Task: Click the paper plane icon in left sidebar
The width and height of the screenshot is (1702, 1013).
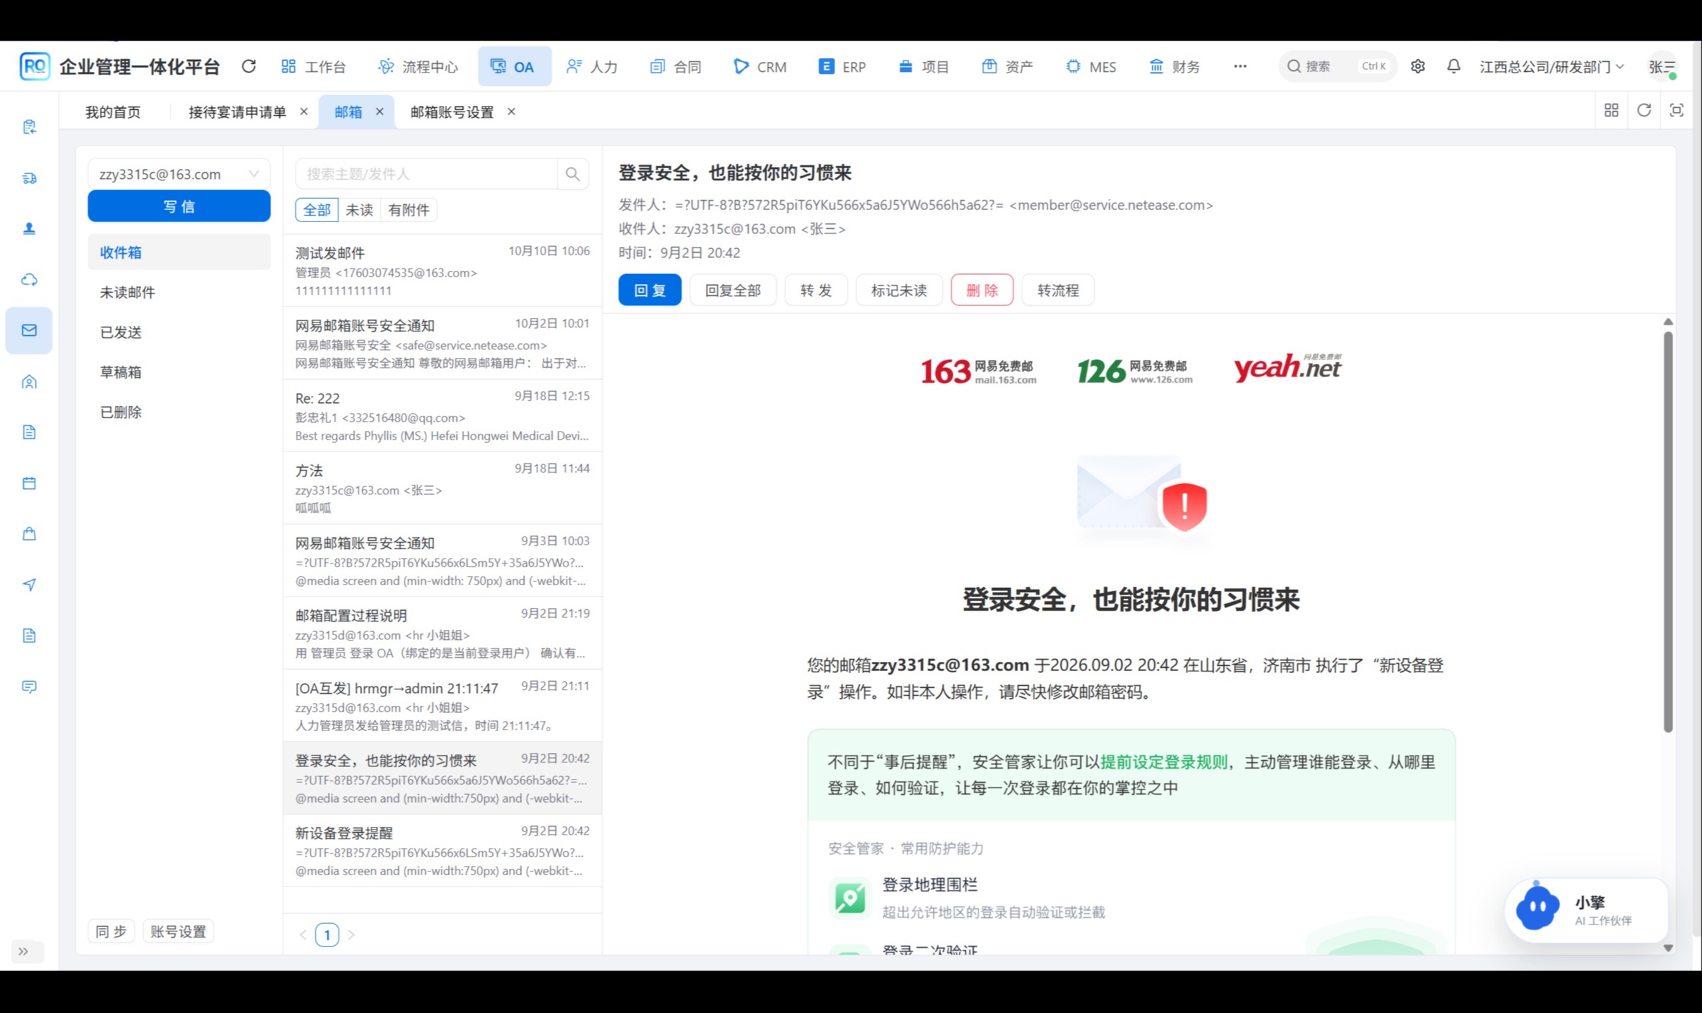Action: click(29, 584)
